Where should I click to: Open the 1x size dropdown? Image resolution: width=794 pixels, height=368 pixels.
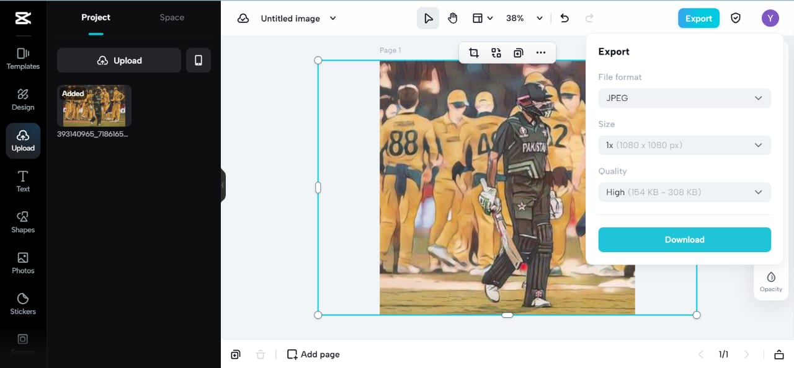(x=685, y=145)
